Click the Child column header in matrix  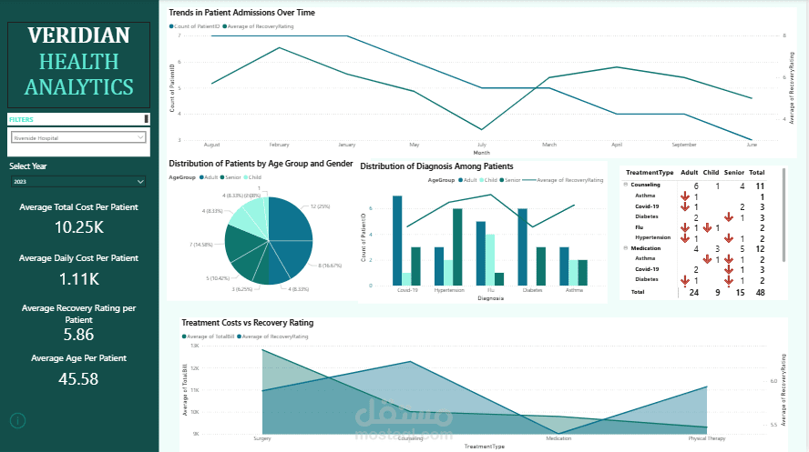pos(711,173)
